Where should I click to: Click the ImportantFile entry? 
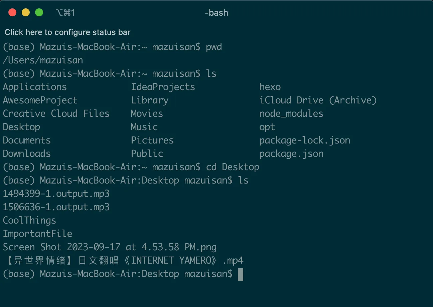[x=37, y=234]
